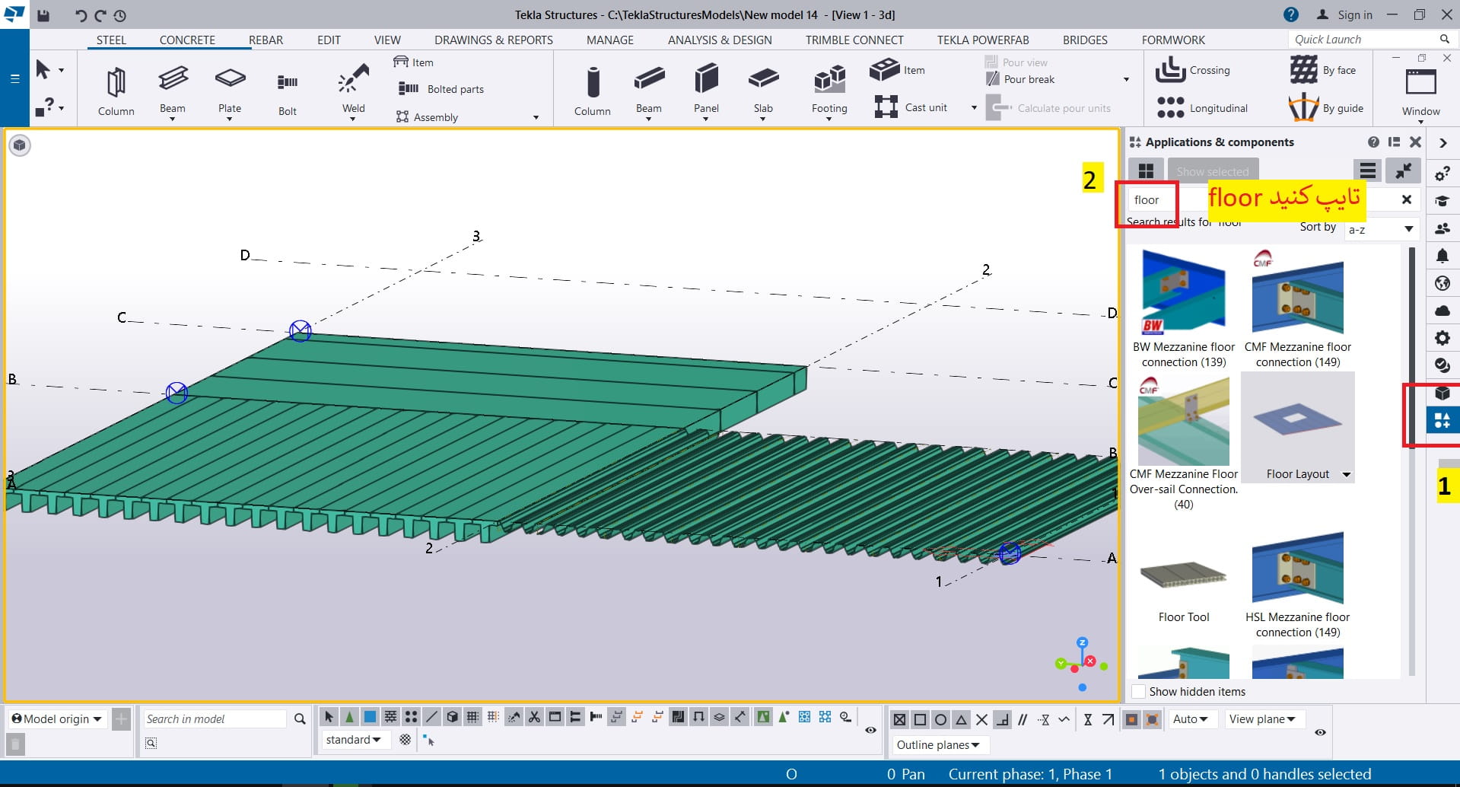
Task: Open the notifications bell side pane
Action: (1442, 256)
